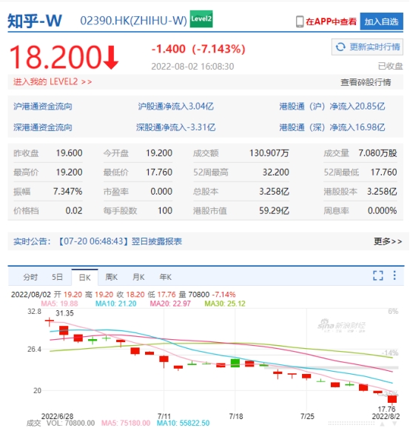Click the 每手股数 value 100
This screenshot has height=428, width=410.
165,211
